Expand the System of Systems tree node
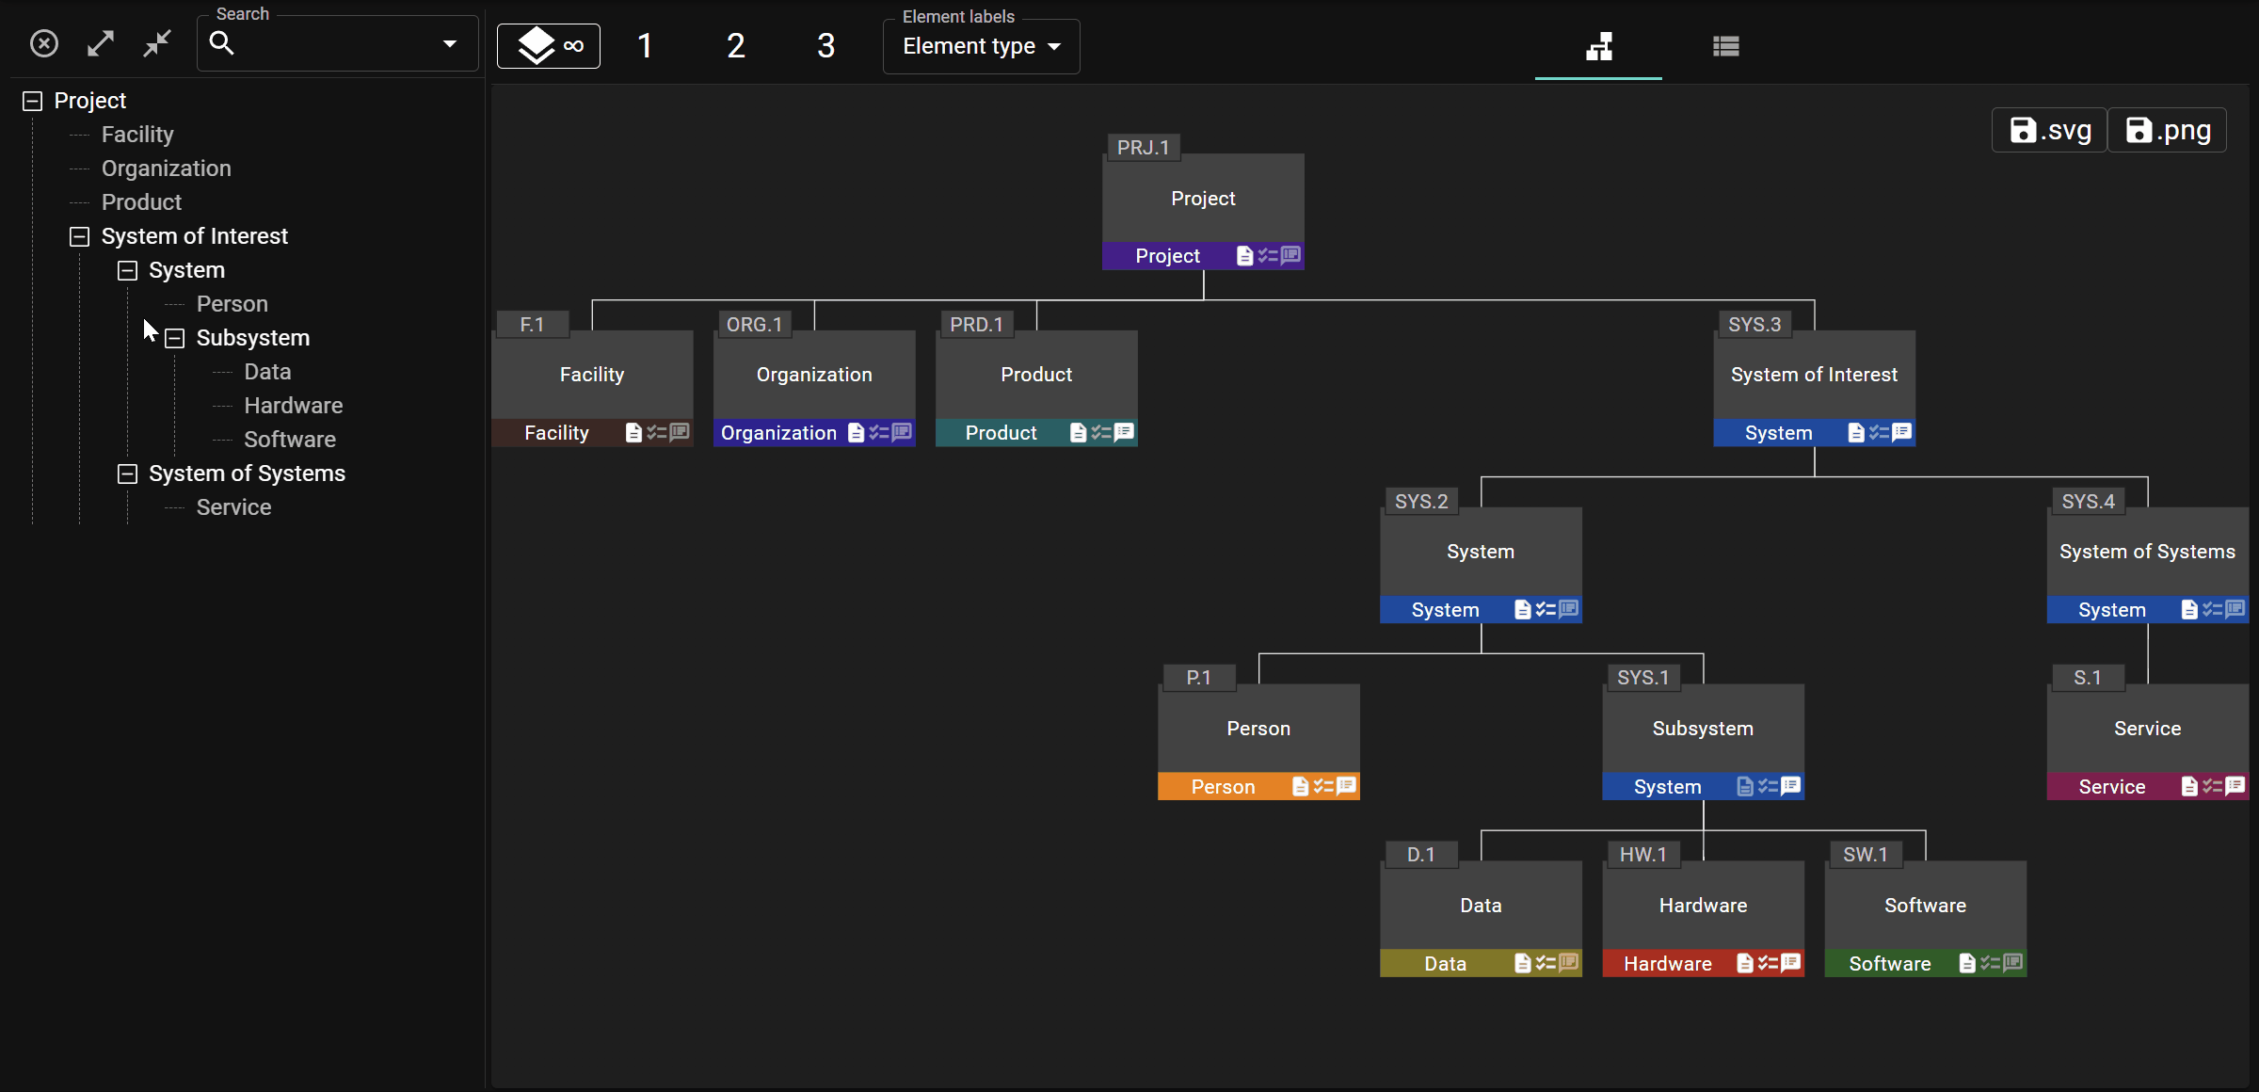The image size is (2259, 1092). pos(127,473)
